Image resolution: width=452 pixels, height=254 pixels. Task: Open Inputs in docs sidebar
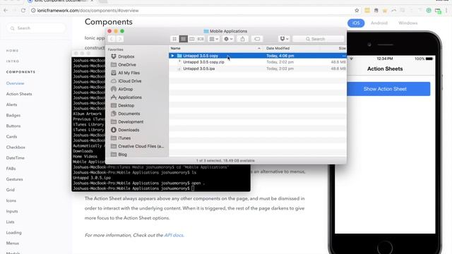click(x=12, y=211)
